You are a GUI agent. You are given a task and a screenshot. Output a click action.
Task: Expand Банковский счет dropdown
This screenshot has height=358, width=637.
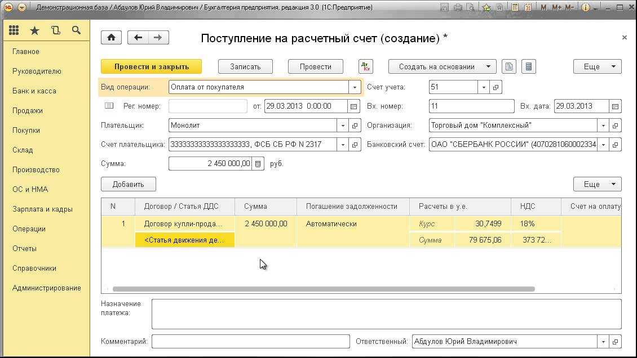coord(603,144)
